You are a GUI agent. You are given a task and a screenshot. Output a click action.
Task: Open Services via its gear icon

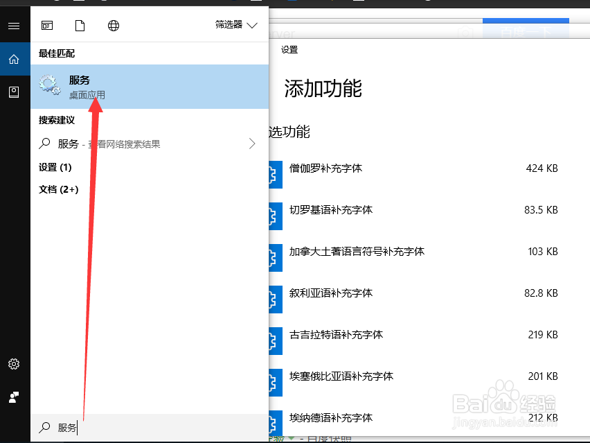[48, 85]
